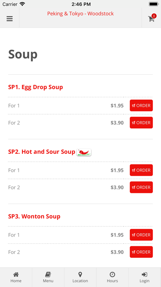Click the cart item count badge
The width and height of the screenshot is (161, 287).
[x=154, y=16]
